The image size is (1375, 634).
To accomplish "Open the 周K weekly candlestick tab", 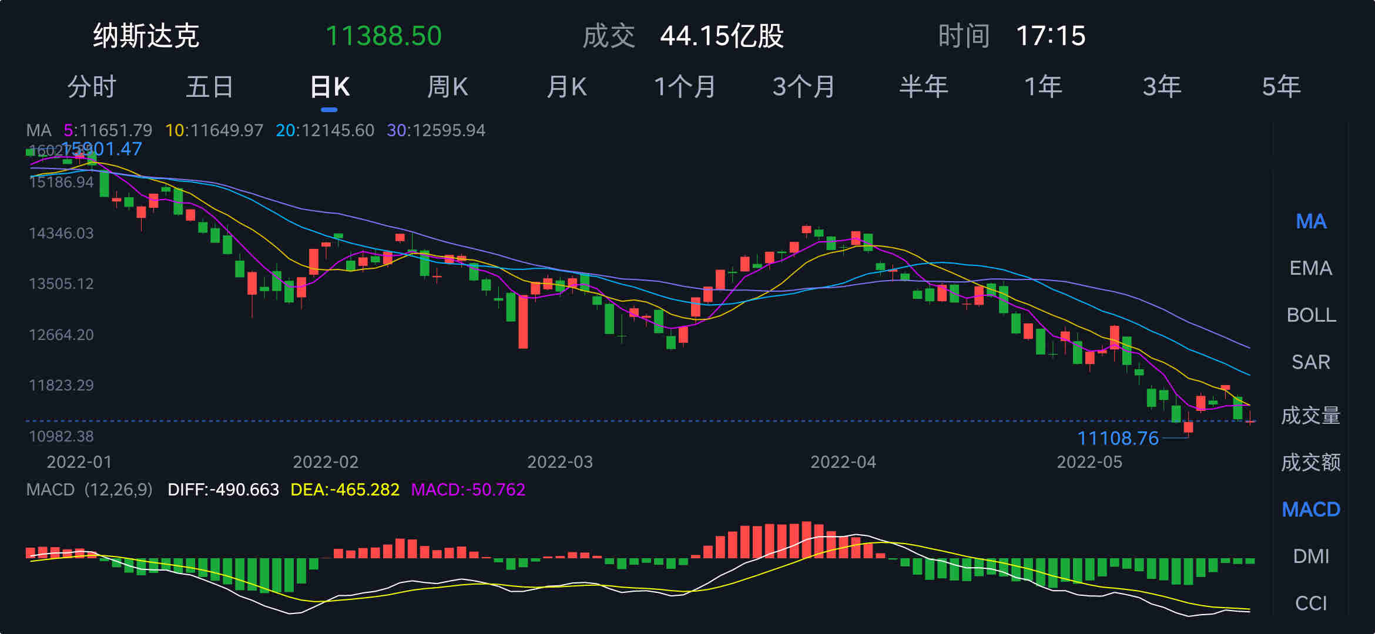I will pos(448,87).
